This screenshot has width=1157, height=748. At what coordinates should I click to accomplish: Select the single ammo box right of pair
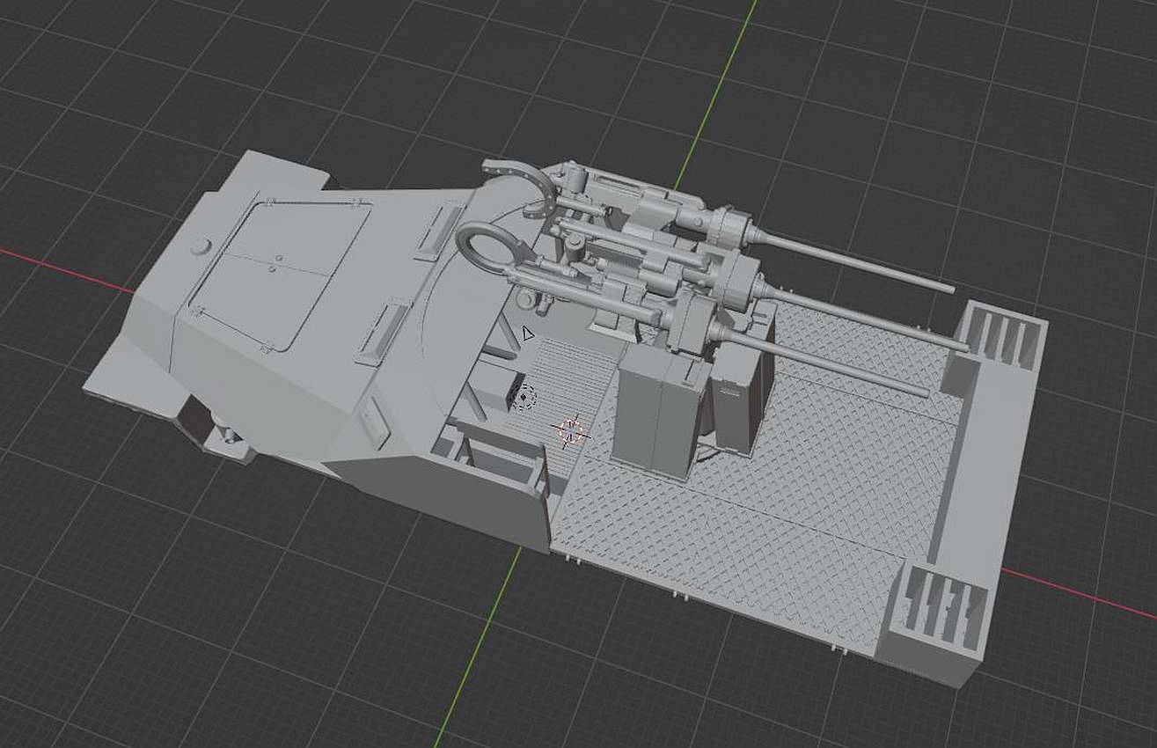coord(737,405)
